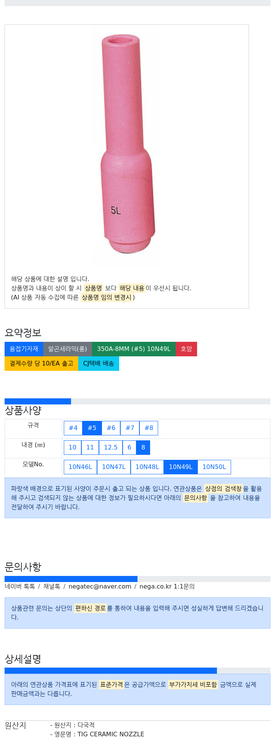This screenshot has width=275, height=739.
Task: Select the 호암 brand tag
Action: 186,349
